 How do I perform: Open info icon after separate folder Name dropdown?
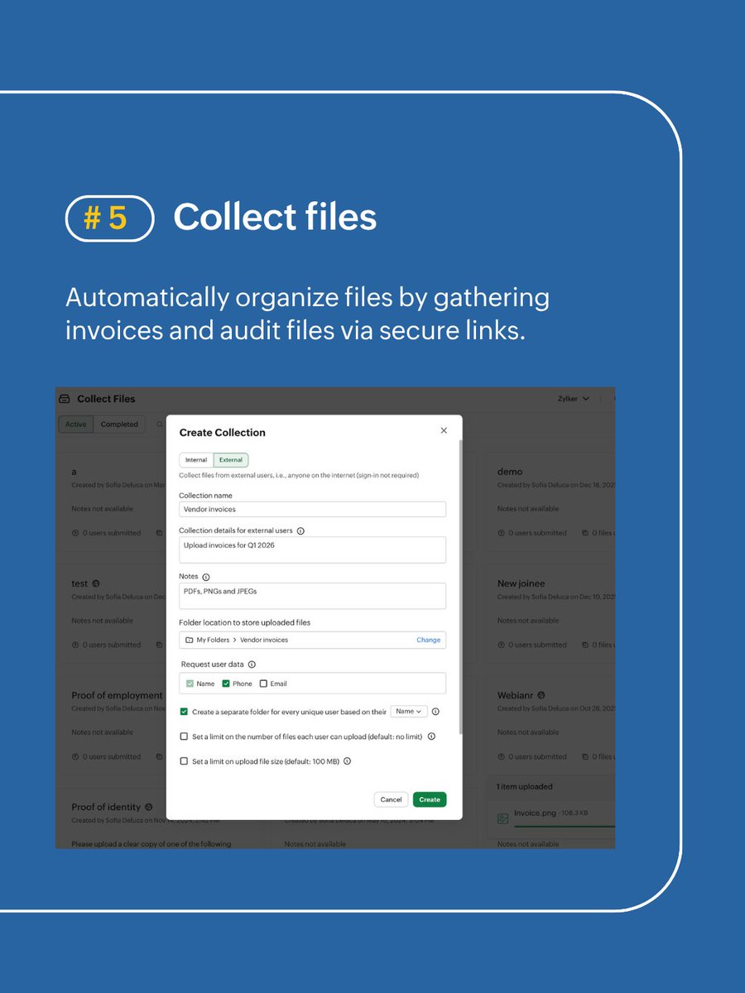click(x=435, y=712)
